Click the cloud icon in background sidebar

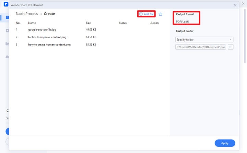click(x=7, y=57)
